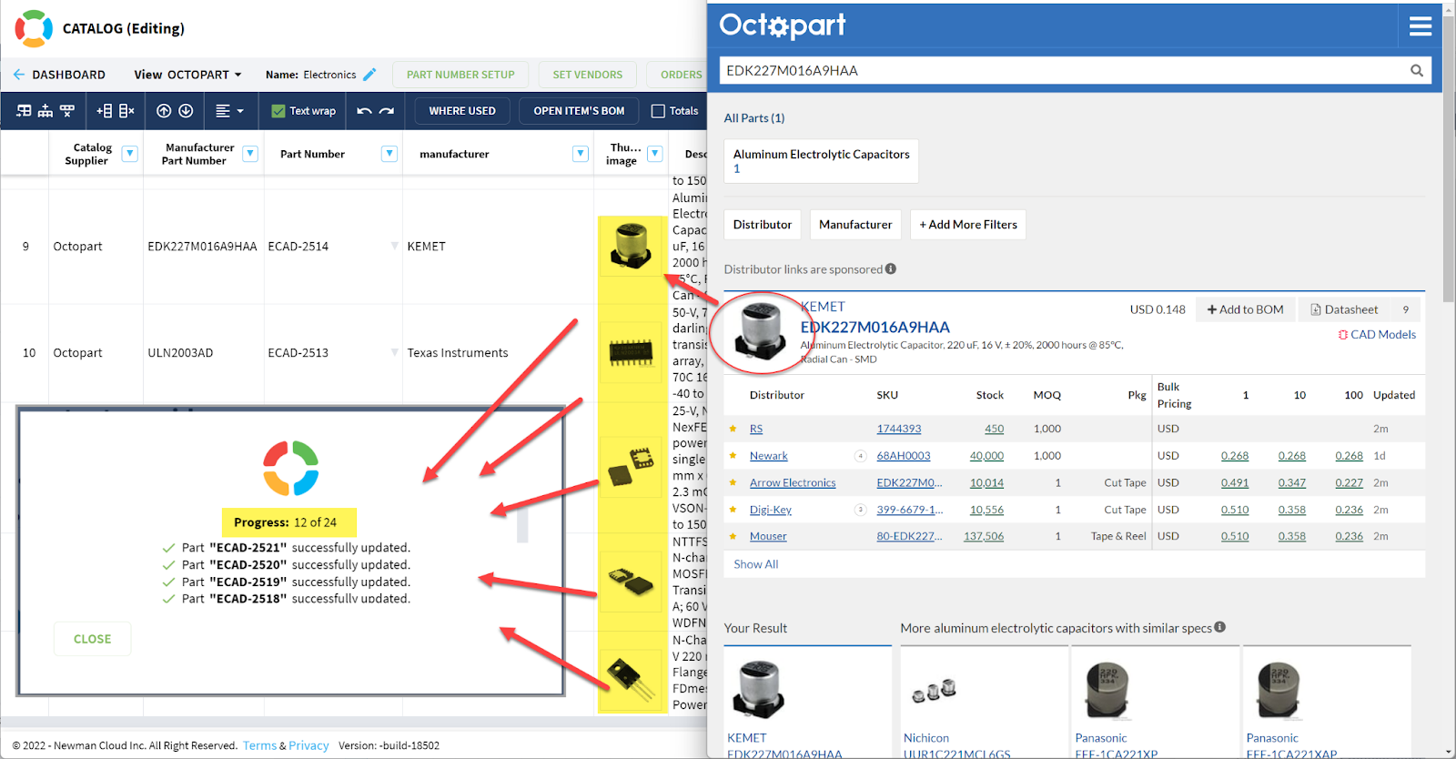Click the similar specs info icon

click(x=1220, y=627)
